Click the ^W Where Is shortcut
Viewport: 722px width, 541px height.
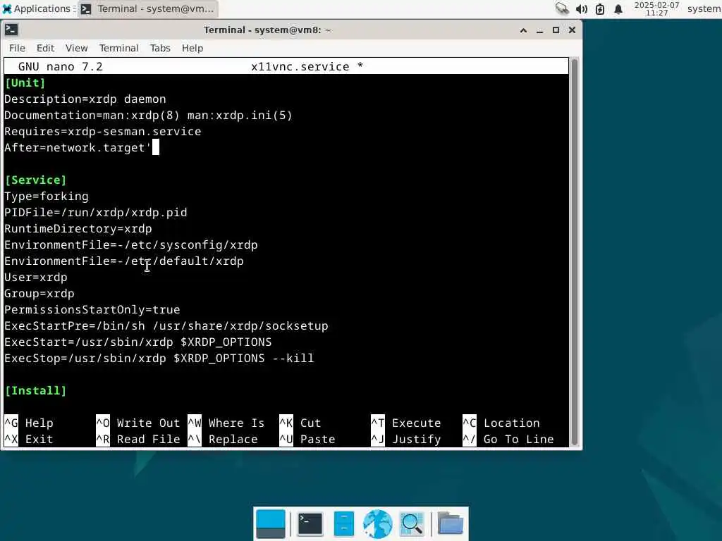point(226,423)
